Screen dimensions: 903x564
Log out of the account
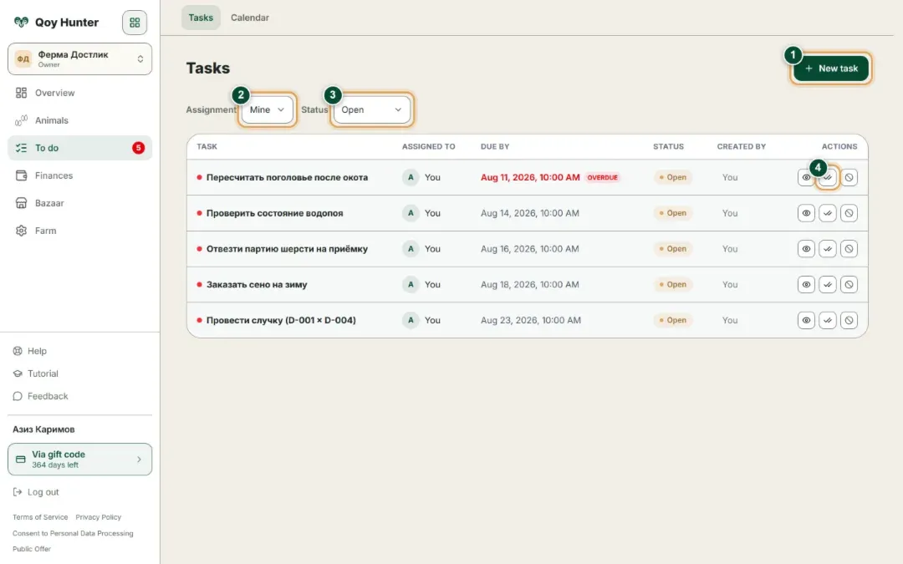pos(36,492)
